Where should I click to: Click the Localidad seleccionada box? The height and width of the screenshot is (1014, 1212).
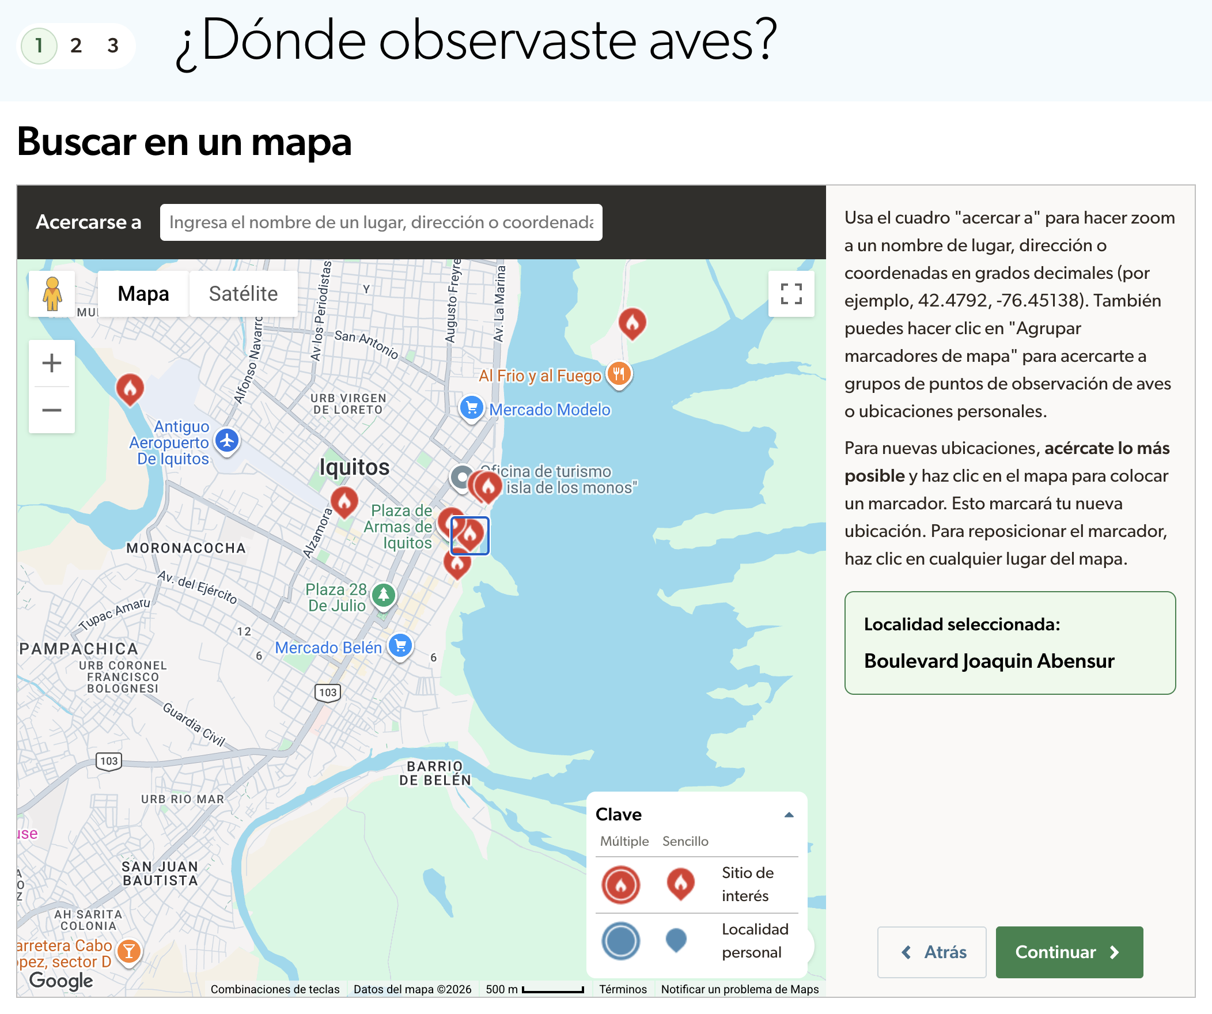point(1009,643)
